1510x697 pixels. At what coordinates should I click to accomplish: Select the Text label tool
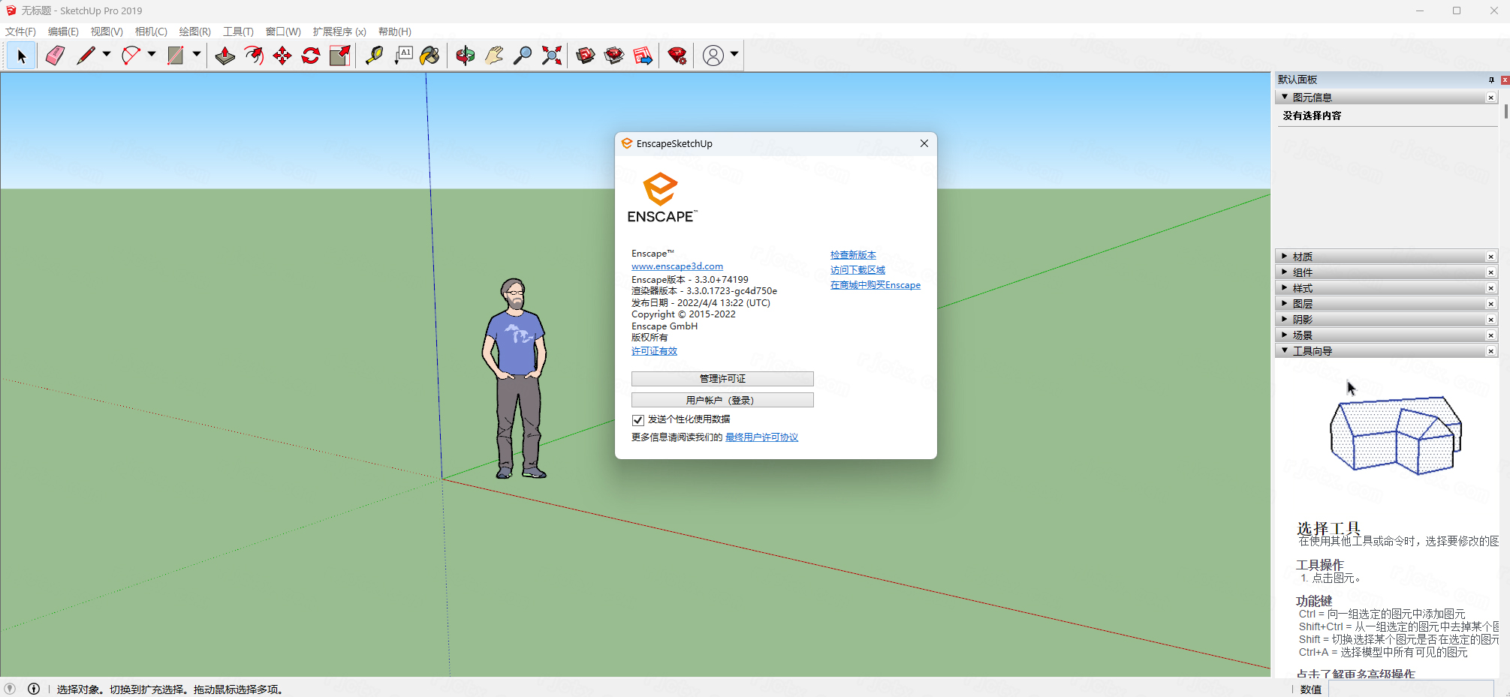pos(403,56)
